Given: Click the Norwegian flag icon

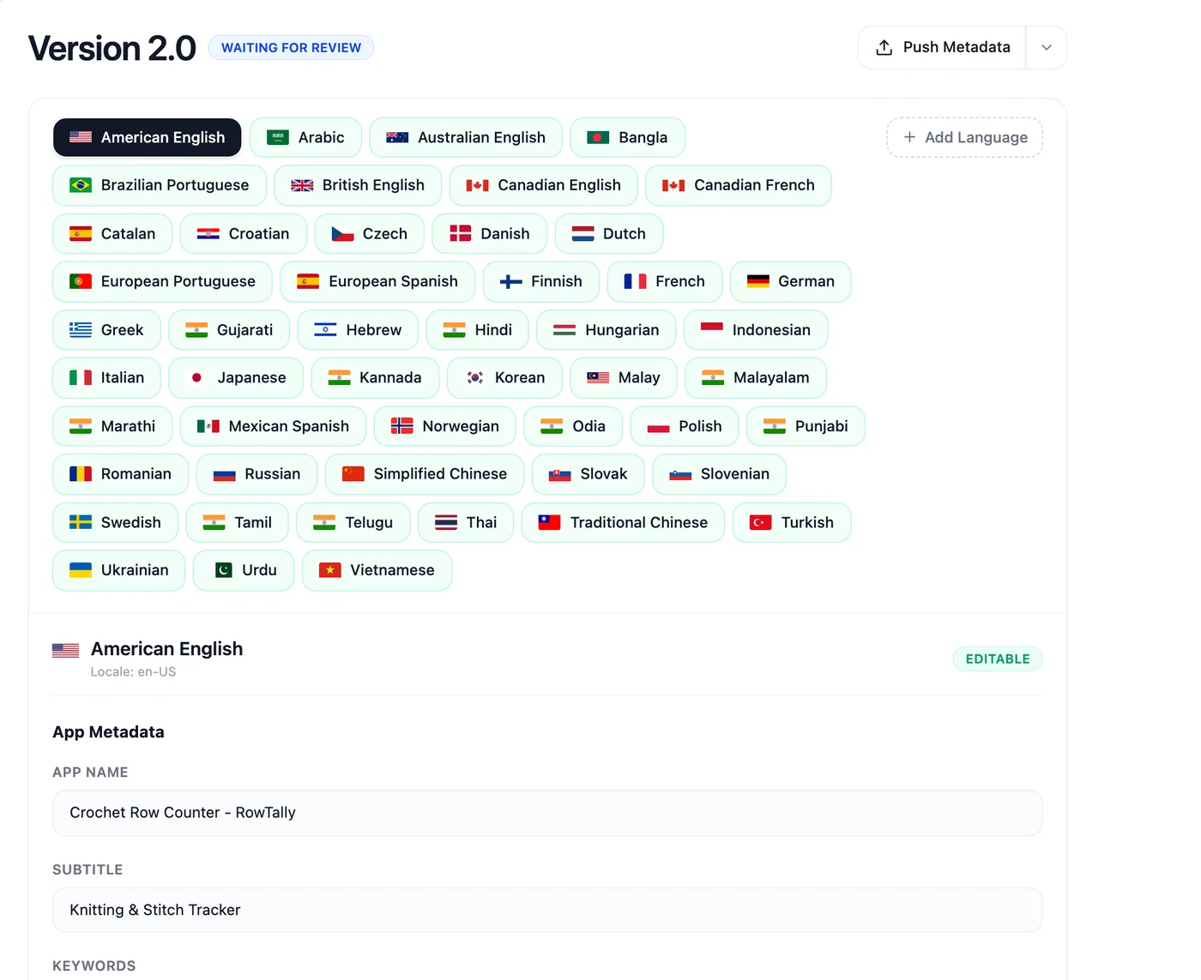Looking at the screenshot, I should click(x=401, y=426).
